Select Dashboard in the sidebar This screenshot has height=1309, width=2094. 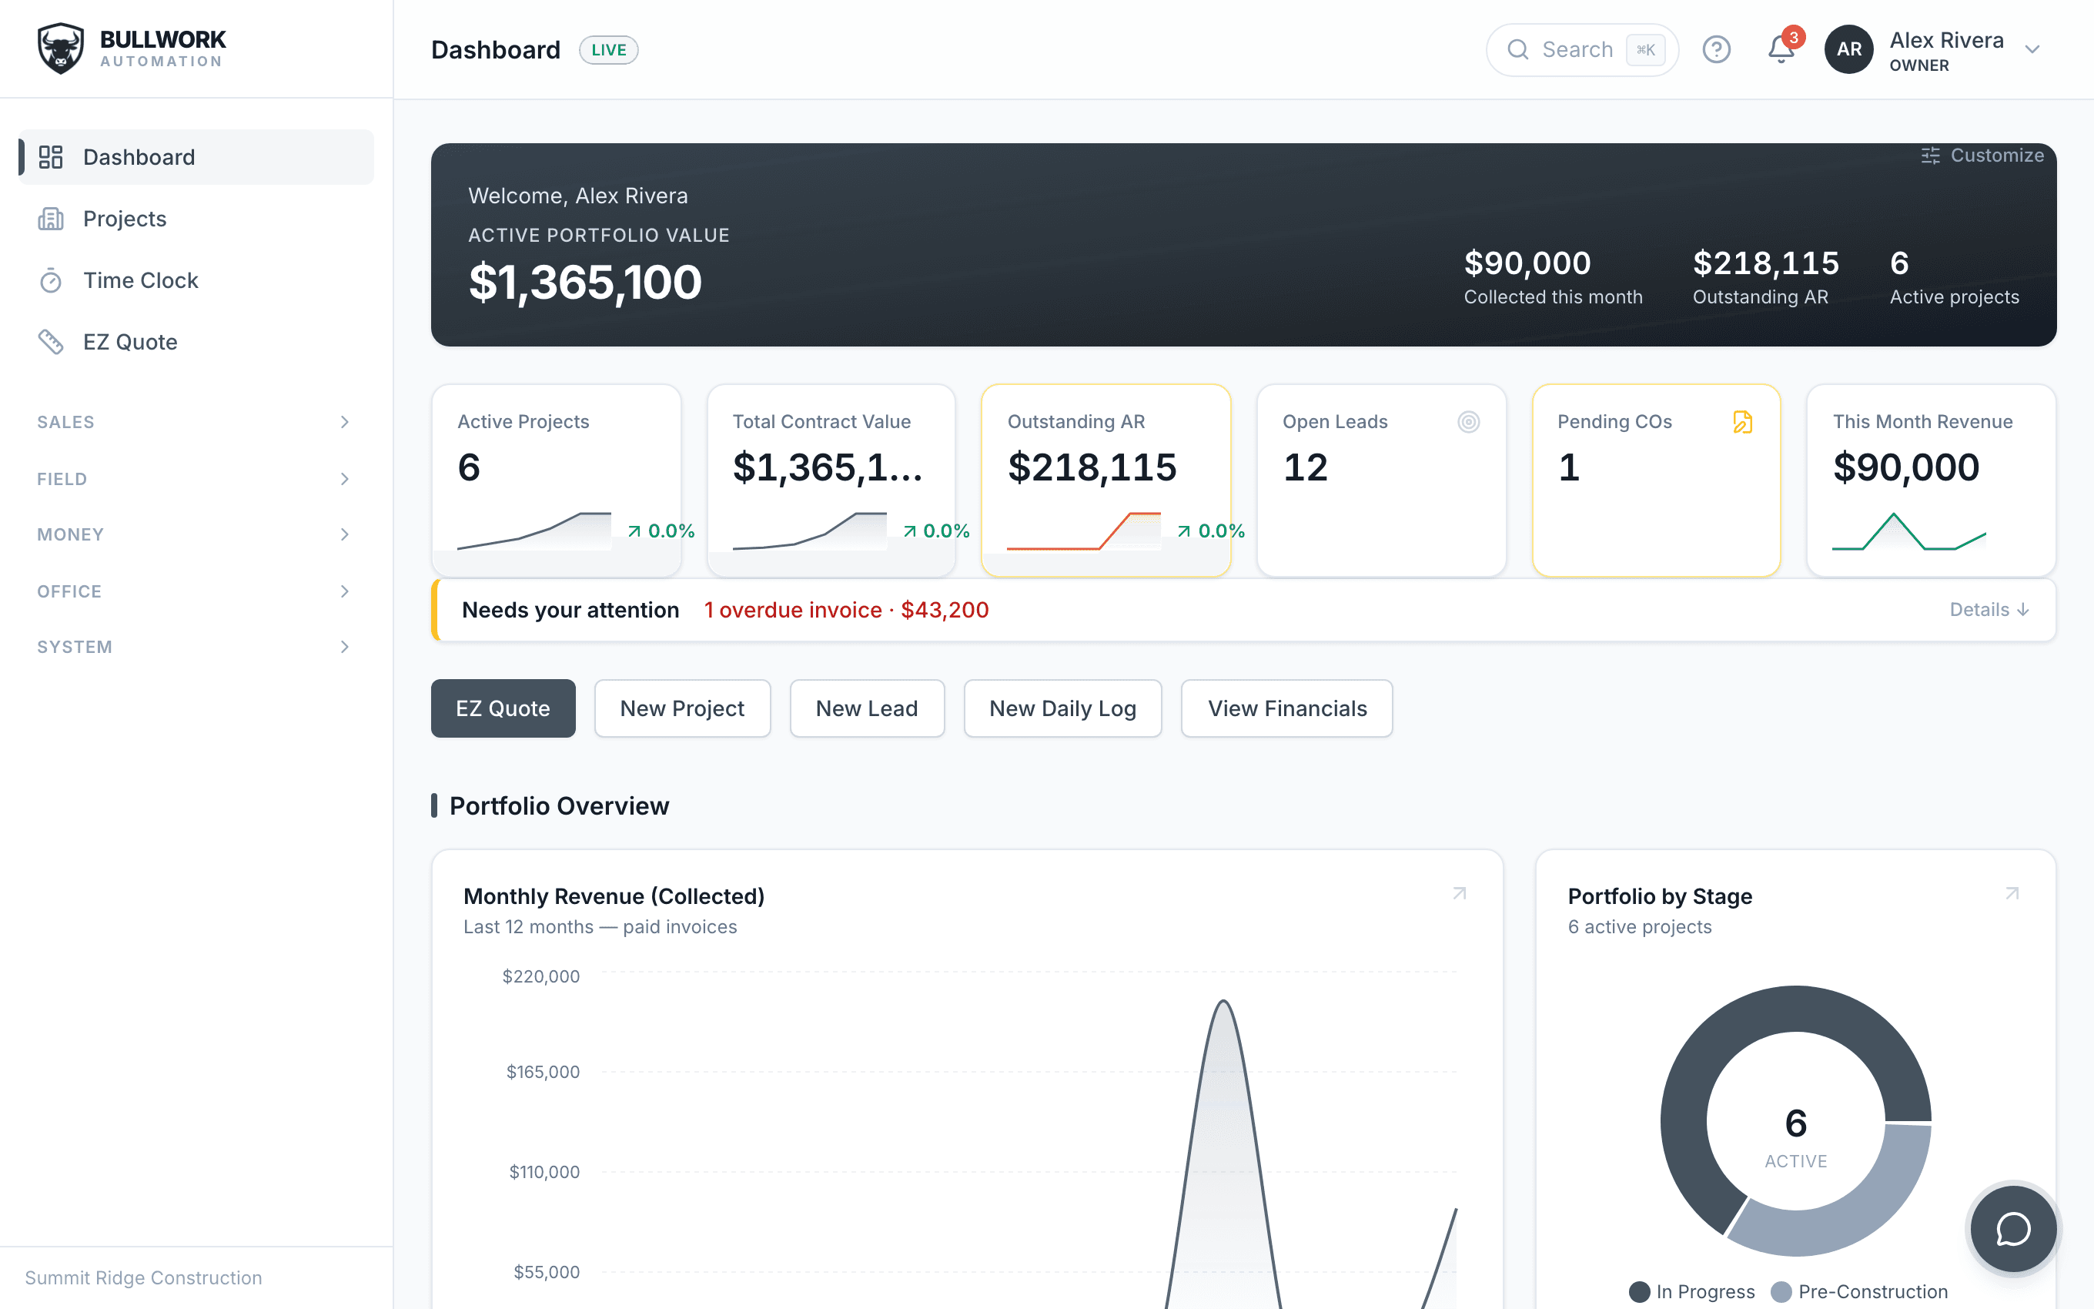tap(196, 157)
